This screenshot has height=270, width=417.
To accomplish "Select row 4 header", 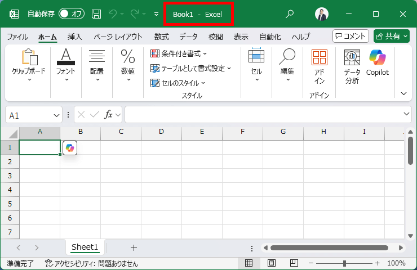I will [x=10, y=190].
